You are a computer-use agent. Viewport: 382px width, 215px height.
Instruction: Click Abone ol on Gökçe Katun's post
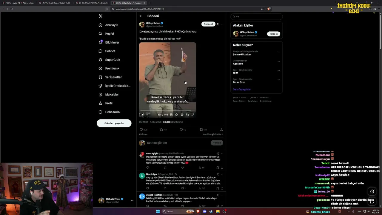coord(208,24)
